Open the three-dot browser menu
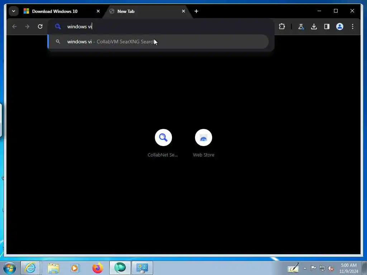 [353, 26]
